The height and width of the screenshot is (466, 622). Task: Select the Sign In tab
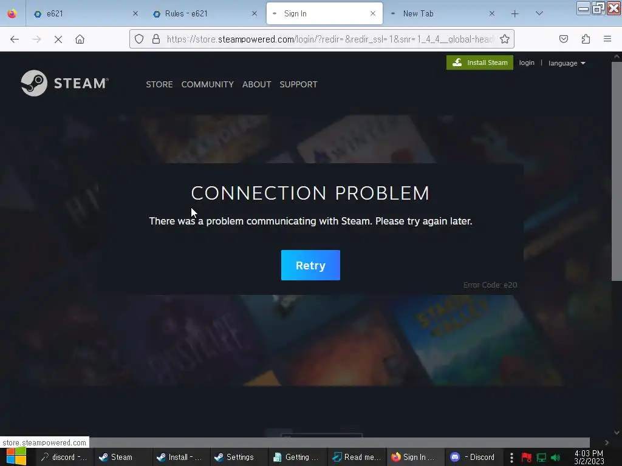pyautogui.click(x=324, y=13)
